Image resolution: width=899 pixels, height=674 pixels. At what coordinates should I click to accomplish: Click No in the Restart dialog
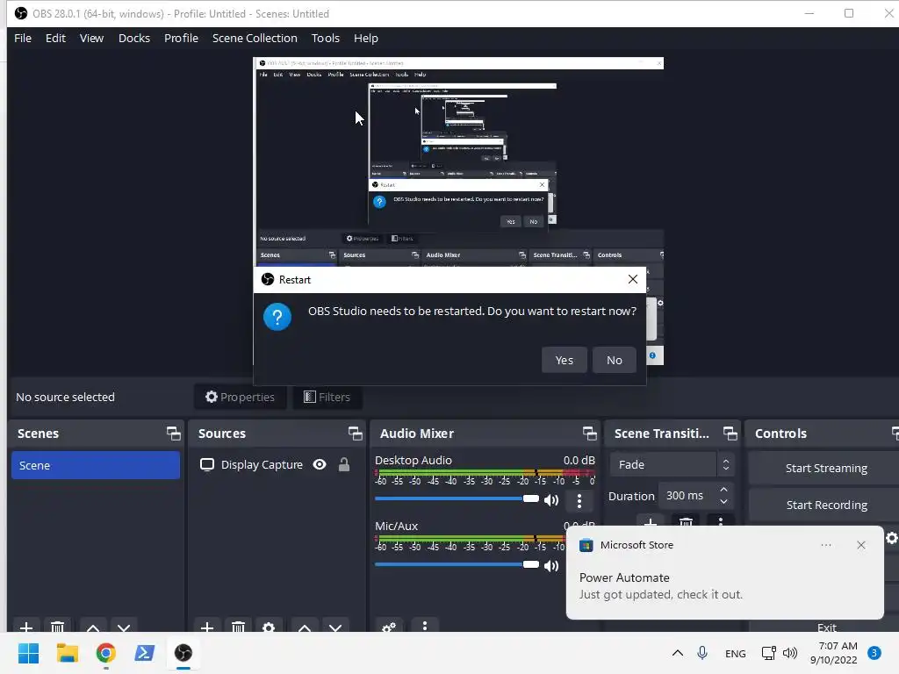(x=614, y=360)
